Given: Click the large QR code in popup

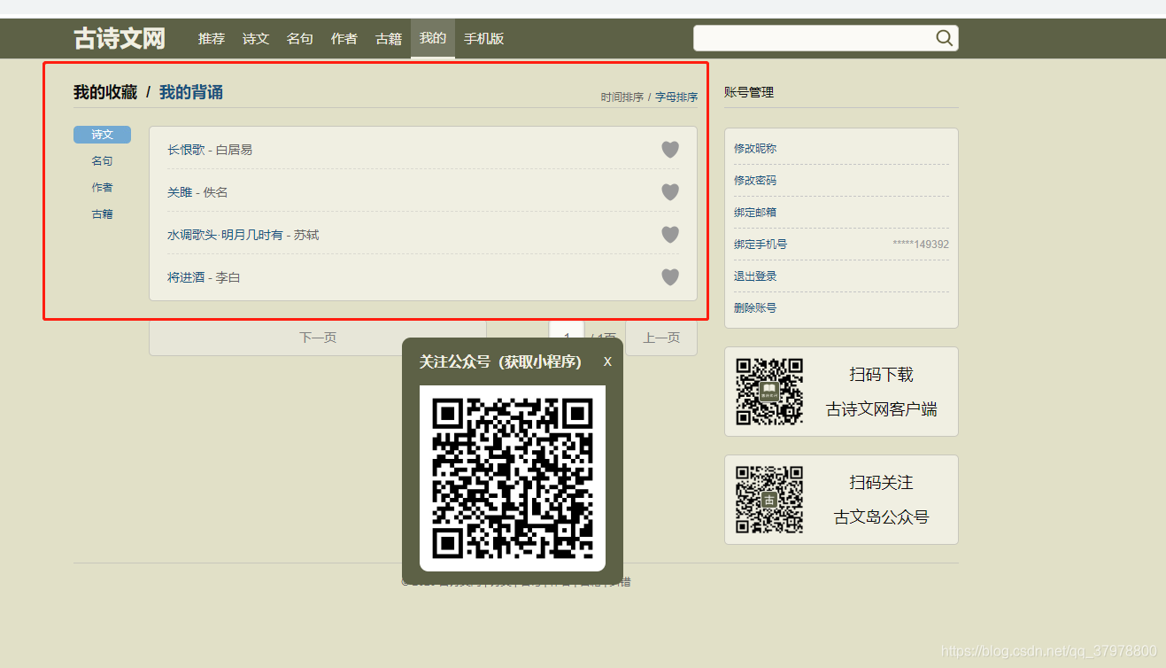Looking at the screenshot, I should pos(513,478).
